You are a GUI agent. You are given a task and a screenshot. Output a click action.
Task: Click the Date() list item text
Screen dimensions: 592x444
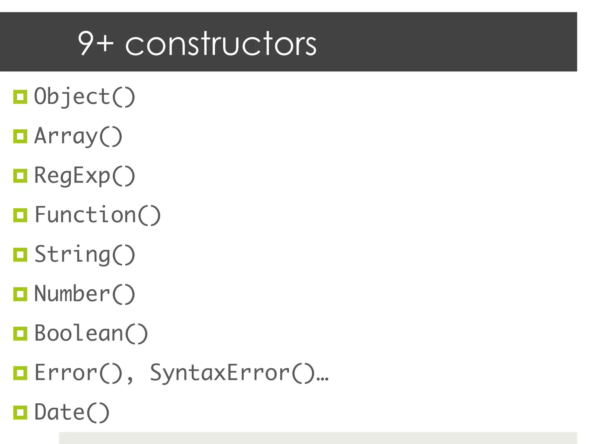click(72, 412)
